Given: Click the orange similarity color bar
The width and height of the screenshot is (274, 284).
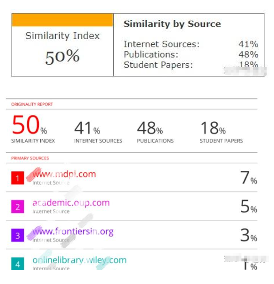Looking at the screenshot, I should pos(62,20).
